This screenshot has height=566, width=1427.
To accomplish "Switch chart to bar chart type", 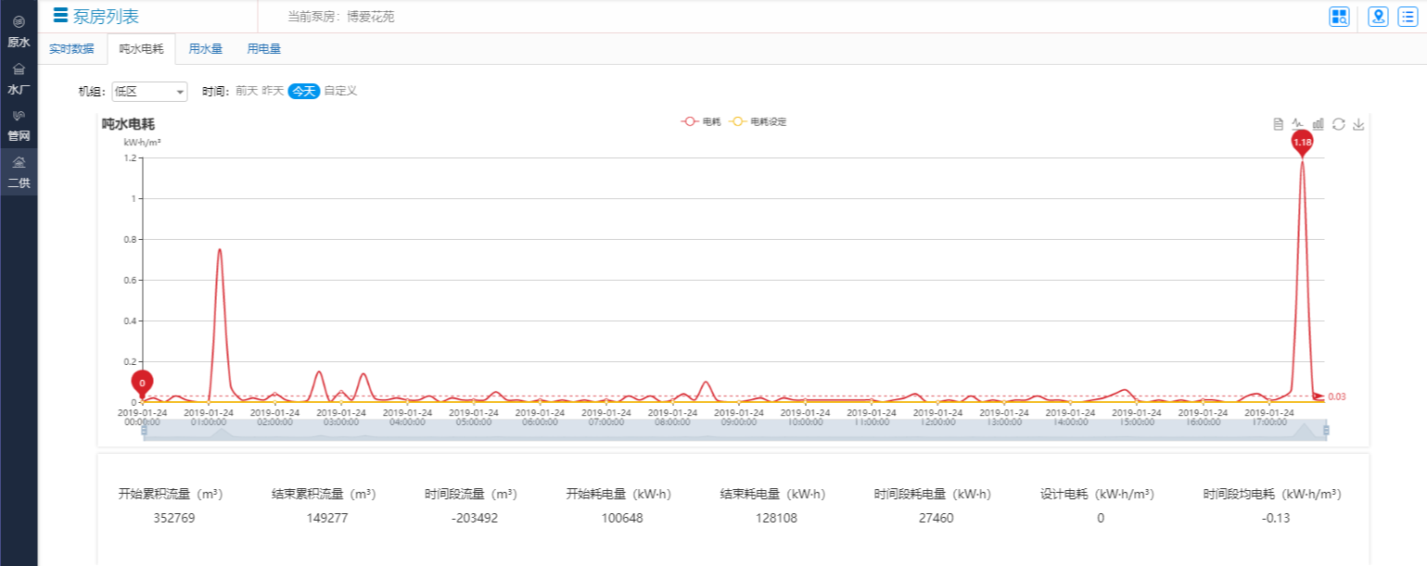I will pos(1319,124).
